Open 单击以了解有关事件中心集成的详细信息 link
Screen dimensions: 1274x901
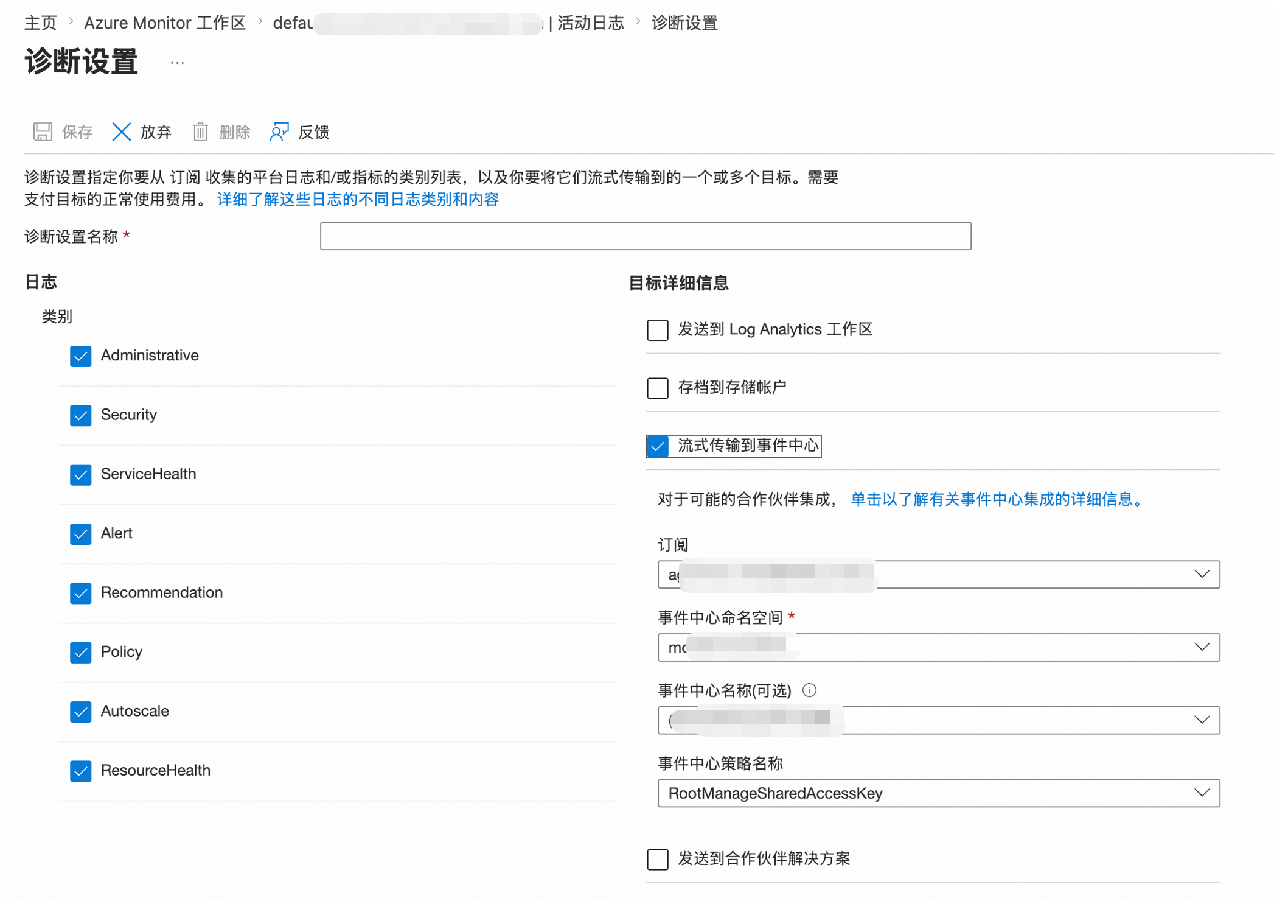pyautogui.click(x=997, y=499)
